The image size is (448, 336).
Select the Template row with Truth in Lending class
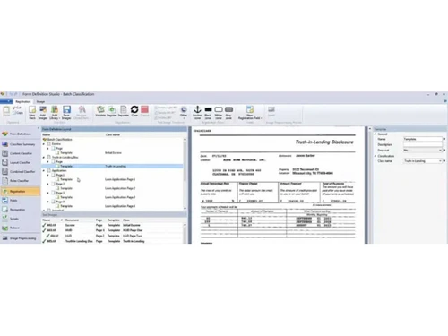click(113, 166)
